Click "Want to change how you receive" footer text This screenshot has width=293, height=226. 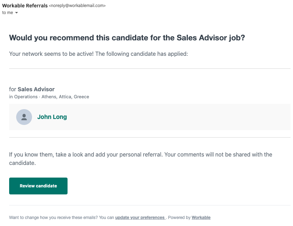tap(53, 218)
